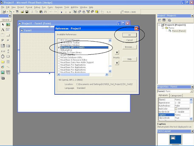This screenshot has height=146, width=194.
Task: Select the TextBox control tool
Action: (8, 30)
